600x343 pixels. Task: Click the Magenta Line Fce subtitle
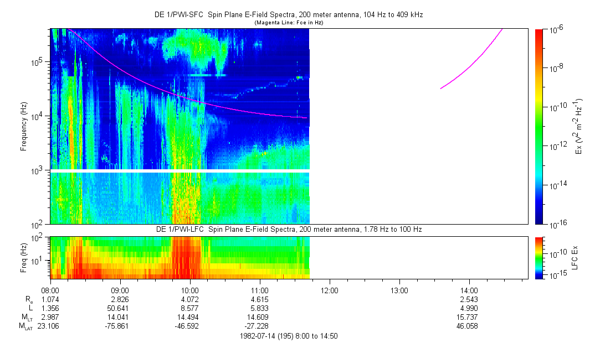click(289, 23)
